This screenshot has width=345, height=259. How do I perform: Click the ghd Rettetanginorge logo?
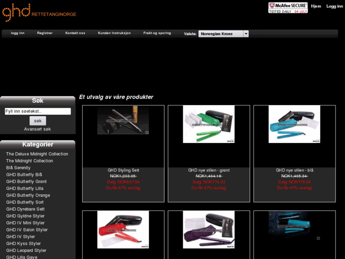click(39, 12)
